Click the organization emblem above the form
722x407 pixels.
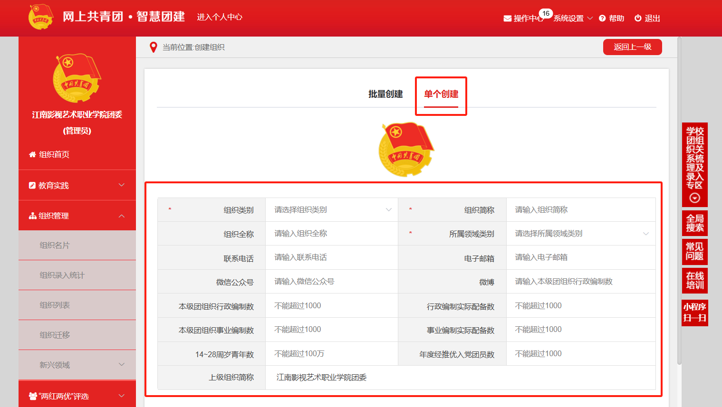(x=406, y=149)
